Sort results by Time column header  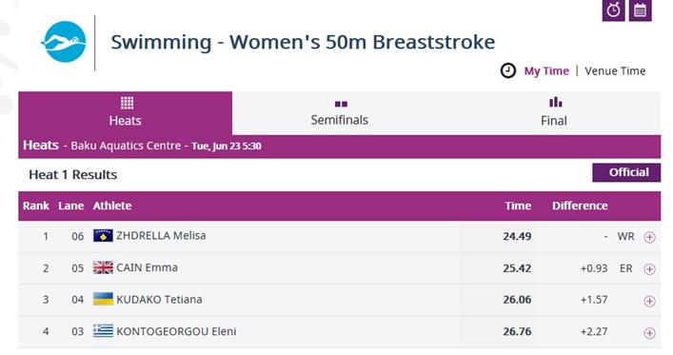point(518,206)
